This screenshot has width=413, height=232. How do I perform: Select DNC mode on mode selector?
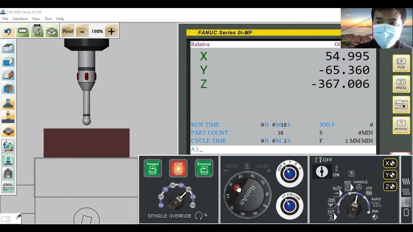(x=332, y=202)
